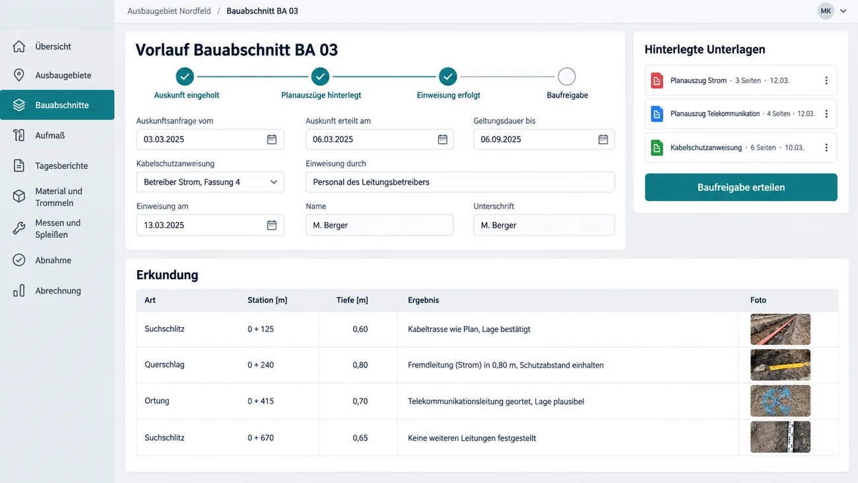The image size is (858, 483).
Task: Click the Bauabschnitte layers icon
Action: point(19,105)
